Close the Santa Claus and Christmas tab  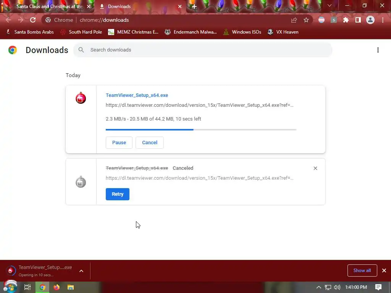click(x=89, y=6)
